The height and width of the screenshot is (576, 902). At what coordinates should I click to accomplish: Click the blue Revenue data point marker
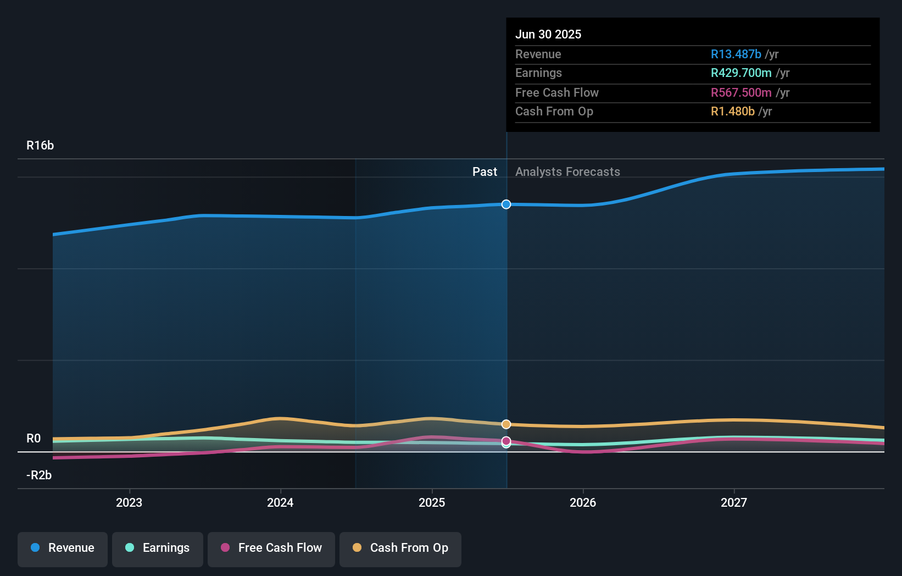tap(506, 204)
